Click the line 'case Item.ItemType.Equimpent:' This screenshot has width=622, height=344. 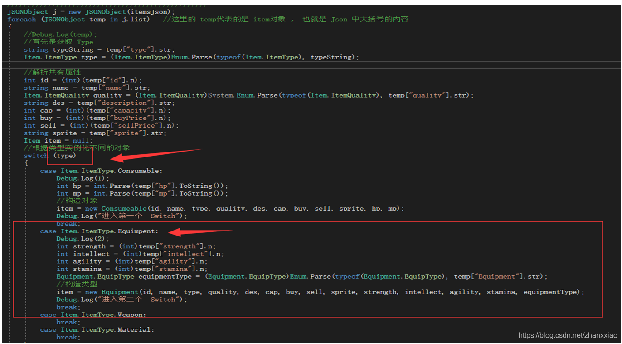pos(99,231)
